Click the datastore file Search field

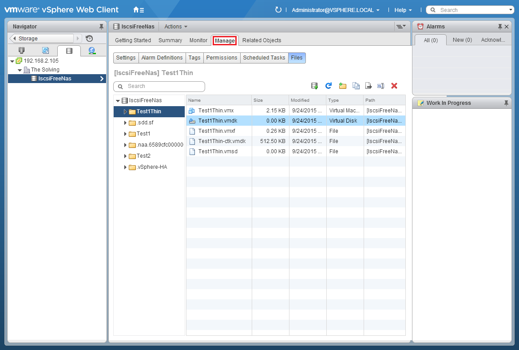[159, 87]
